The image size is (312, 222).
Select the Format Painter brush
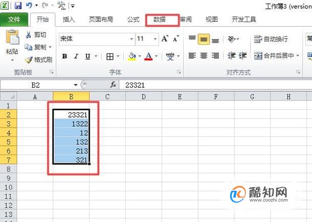pos(29,59)
